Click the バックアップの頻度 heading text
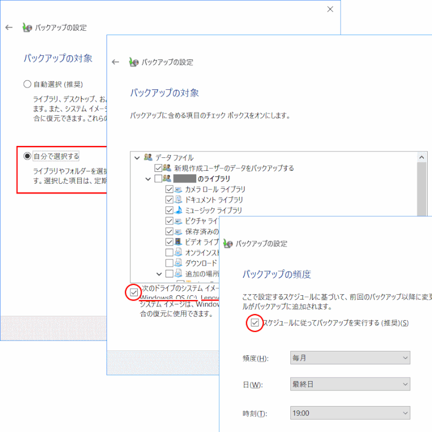432x432 pixels. [277, 274]
